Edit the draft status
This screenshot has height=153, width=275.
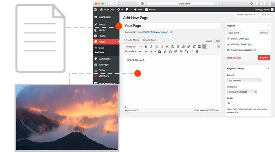coord(247,39)
